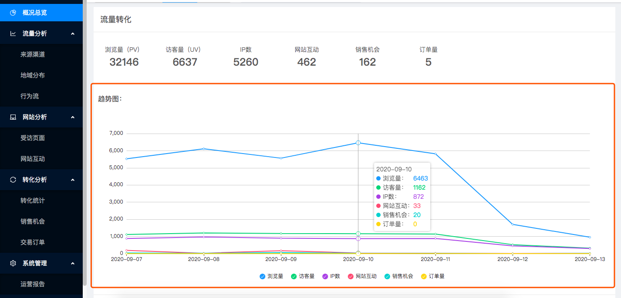
Task: Toggle the 浏览量 legend series
Action: point(262,276)
